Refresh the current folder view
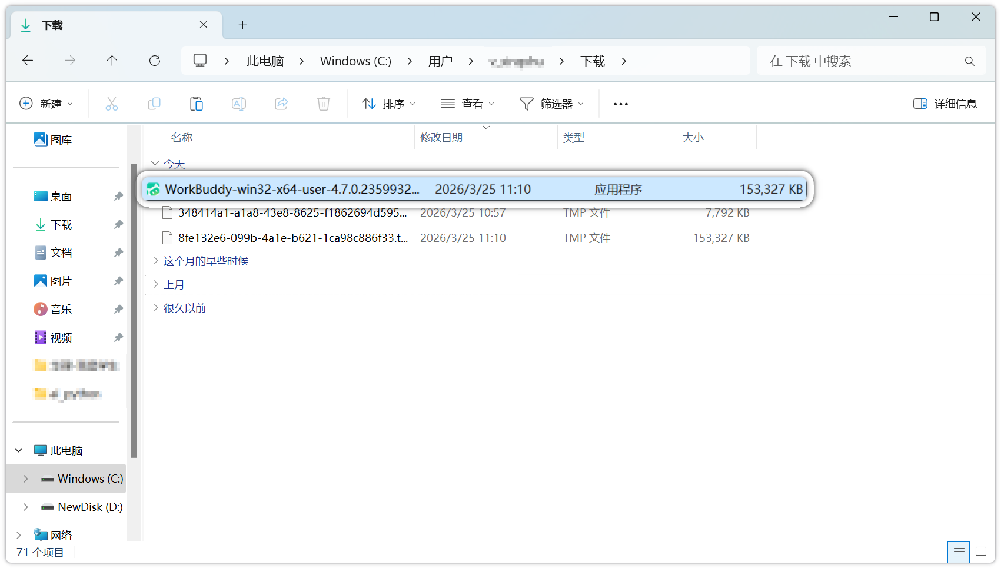The image size is (1001, 568). (x=155, y=61)
